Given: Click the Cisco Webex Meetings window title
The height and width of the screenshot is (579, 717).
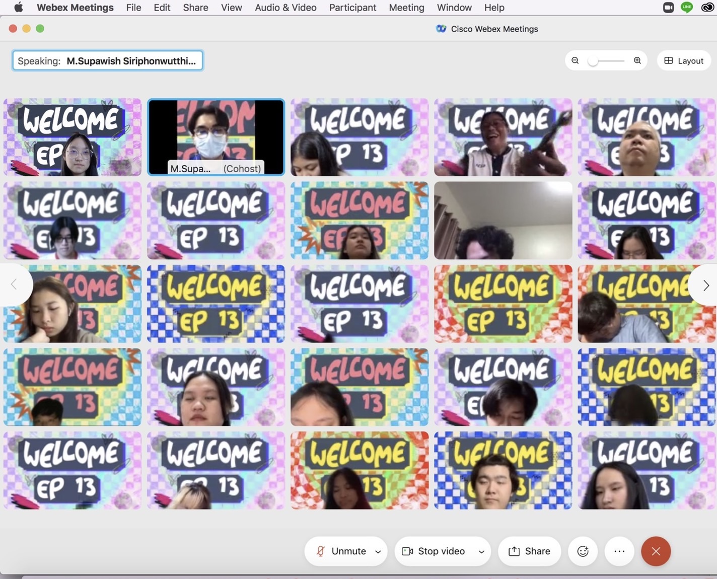Looking at the screenshot, I should [494, 29].
